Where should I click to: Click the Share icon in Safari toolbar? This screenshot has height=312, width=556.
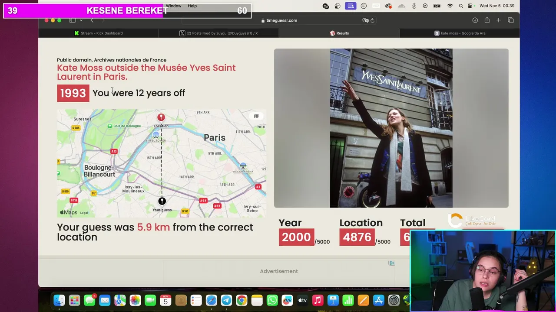tap(487, 20)
